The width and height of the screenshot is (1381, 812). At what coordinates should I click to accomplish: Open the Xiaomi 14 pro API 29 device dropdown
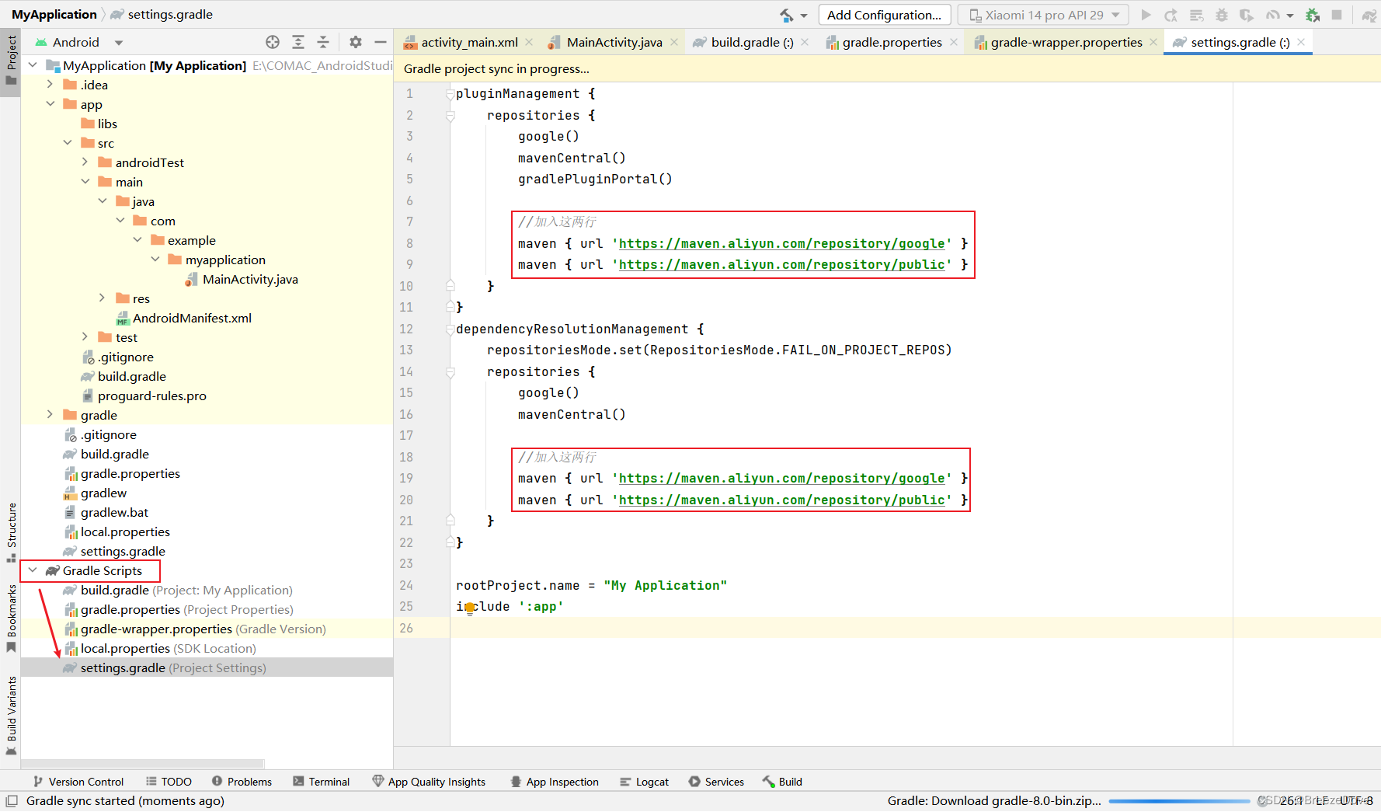[x=1043, y=15]
